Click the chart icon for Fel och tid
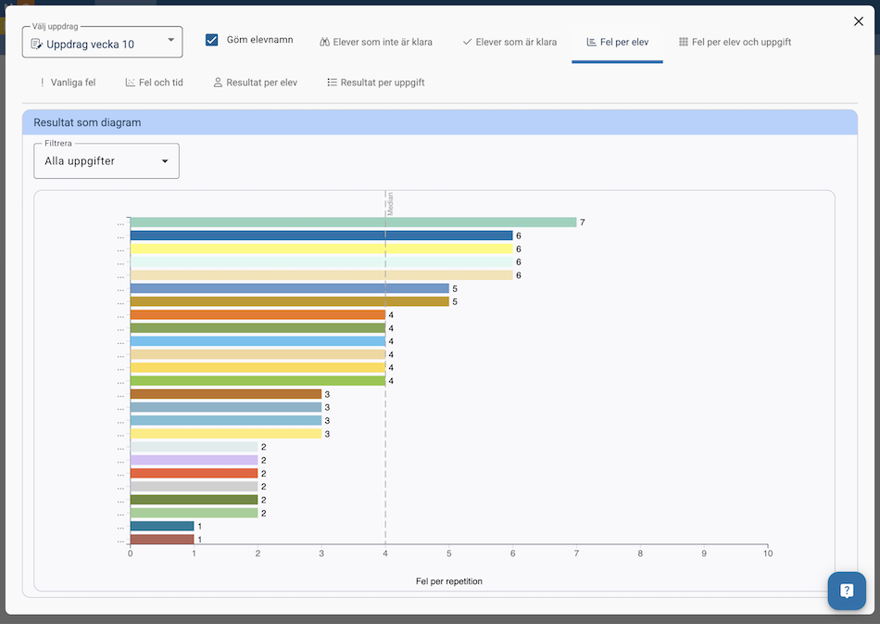This screenshot has height=624, width=880. [131, 83]
